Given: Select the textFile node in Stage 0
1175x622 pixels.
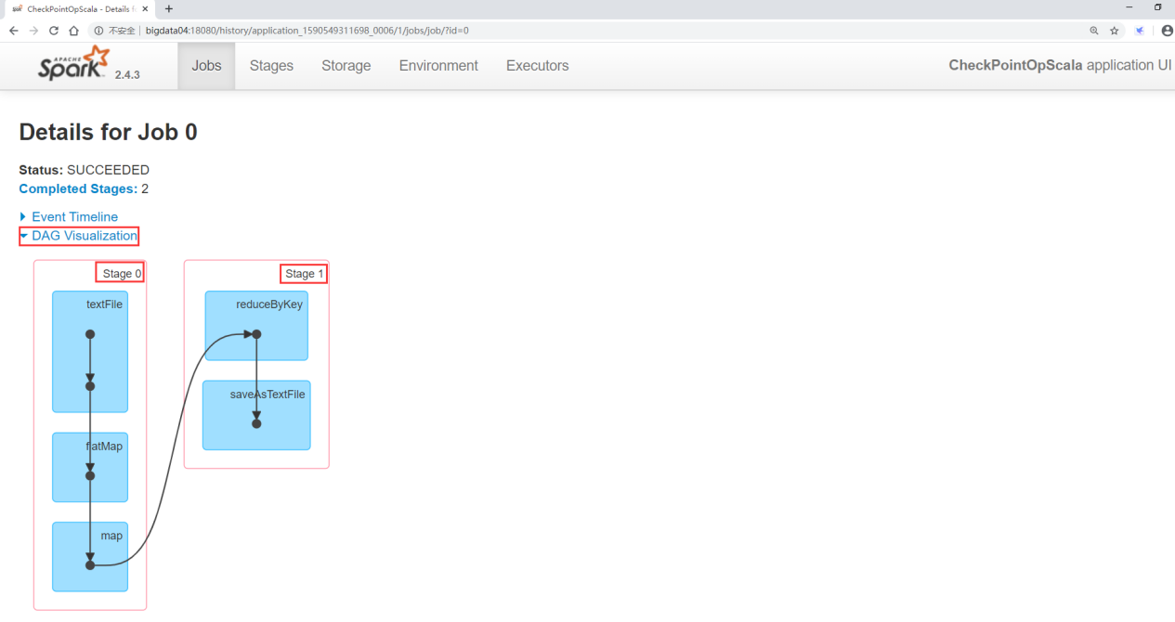Looking at the screenshot, I should [90, 352].
